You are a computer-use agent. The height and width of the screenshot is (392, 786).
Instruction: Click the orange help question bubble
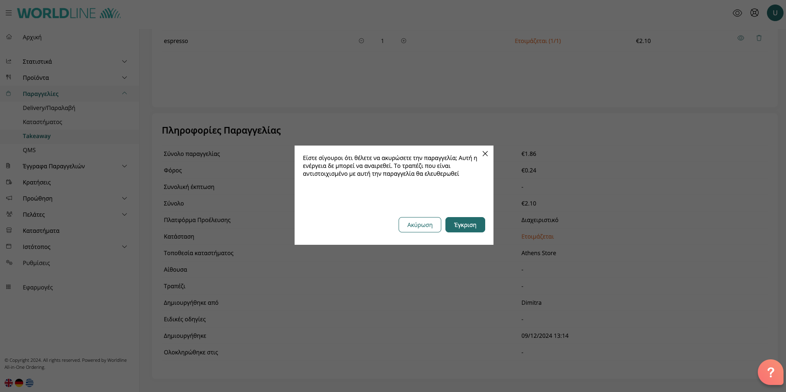[770, 372]
